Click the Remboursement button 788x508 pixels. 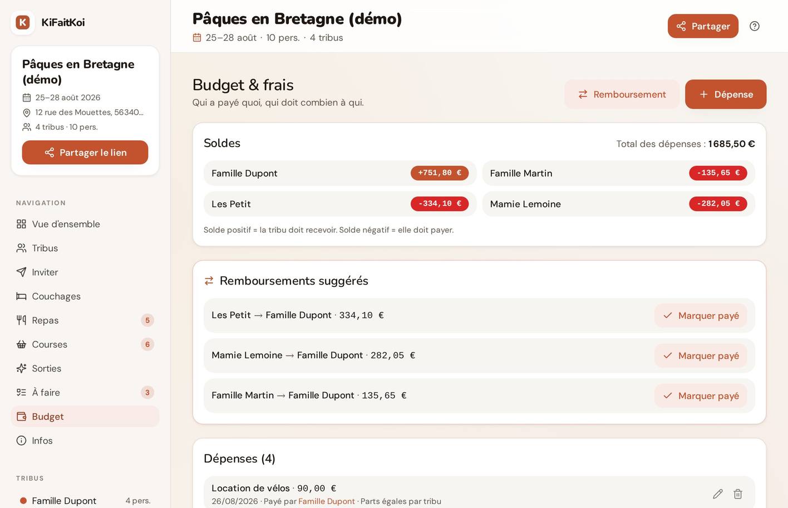pos(622,94)
